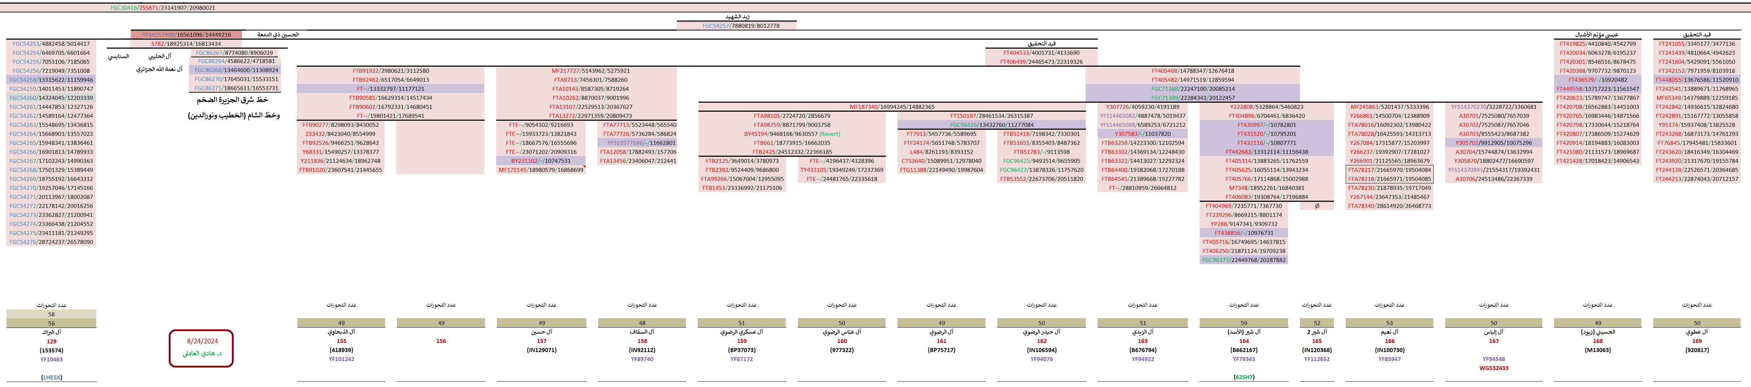Click the date box showing 8/24/2024

click(202, 341)
